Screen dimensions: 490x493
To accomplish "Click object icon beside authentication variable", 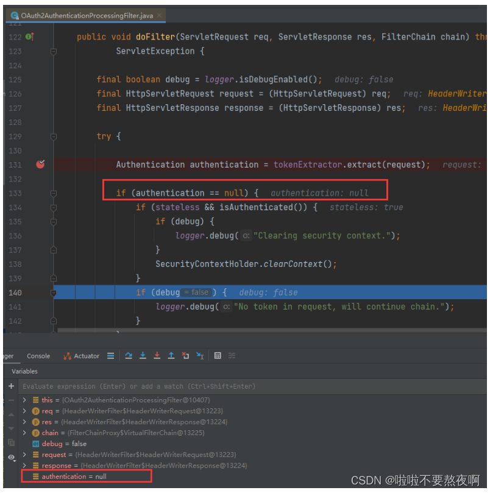I will 36,477.
